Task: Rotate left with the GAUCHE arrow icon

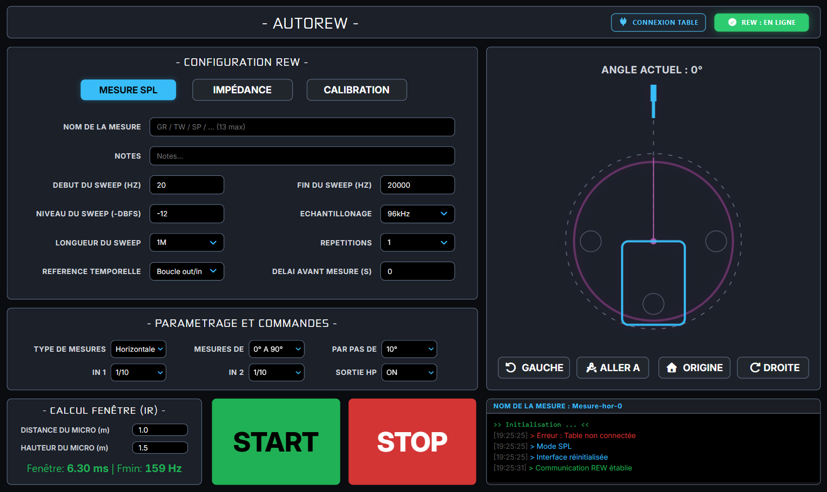Action: point(510,367)
